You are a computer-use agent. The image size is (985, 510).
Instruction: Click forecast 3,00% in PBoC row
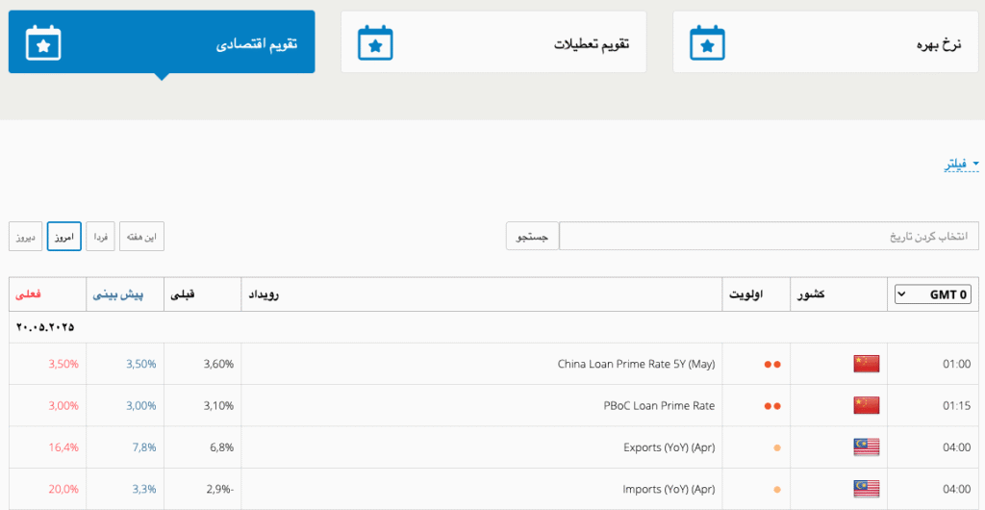pyautogui.click(x=141, y=406)
